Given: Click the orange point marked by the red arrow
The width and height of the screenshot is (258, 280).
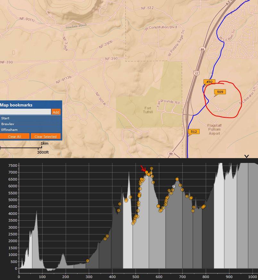Looking at the screenshot, I should point(146,172).
